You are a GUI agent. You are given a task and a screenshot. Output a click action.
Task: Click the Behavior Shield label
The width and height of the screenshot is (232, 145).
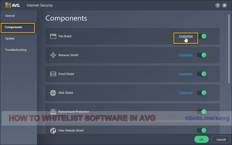(68, 55)
